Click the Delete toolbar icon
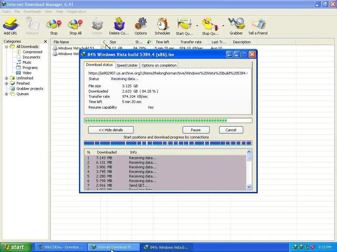This screenshot has height=252, width=337. point(97,26)
